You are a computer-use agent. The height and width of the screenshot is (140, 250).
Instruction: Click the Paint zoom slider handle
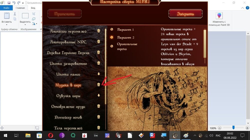pos(233,128)
